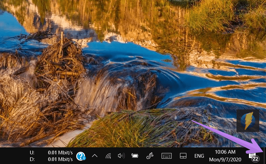
Task: Open the virtual touchpad icon
Action: pos(183,156)
